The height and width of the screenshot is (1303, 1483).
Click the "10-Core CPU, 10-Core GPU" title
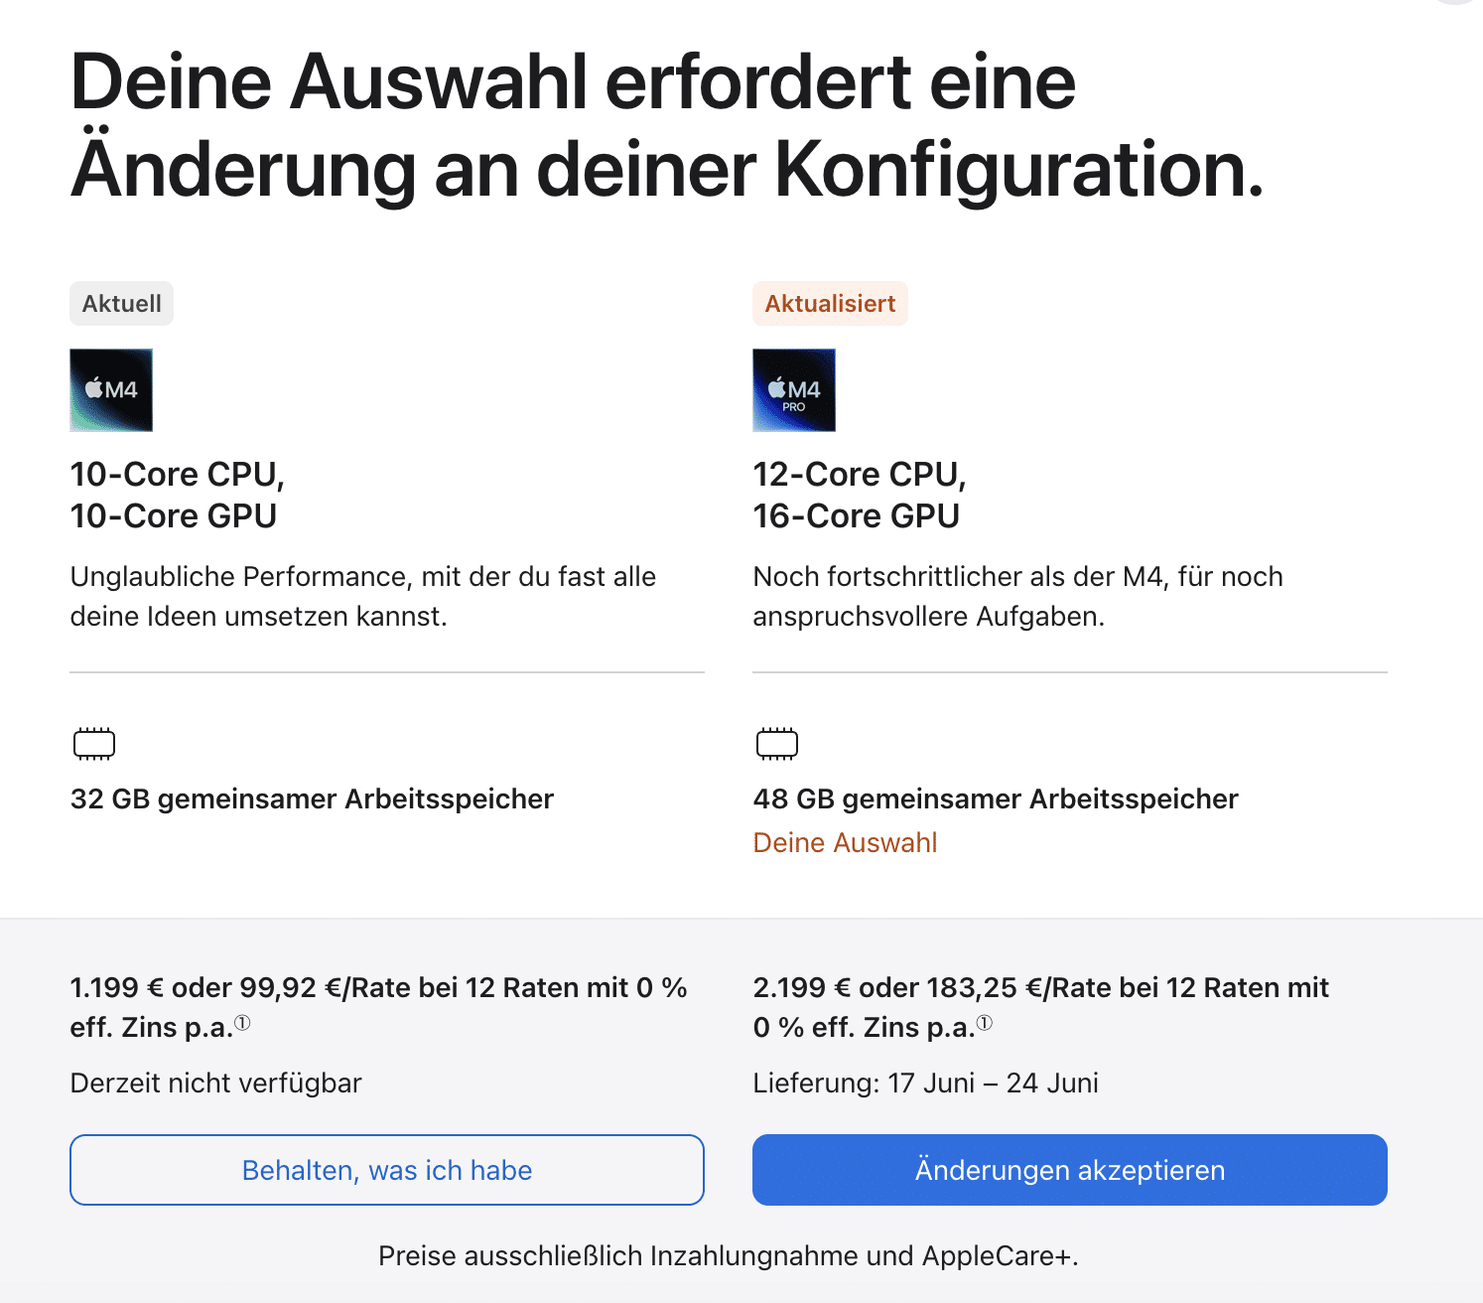177,495
